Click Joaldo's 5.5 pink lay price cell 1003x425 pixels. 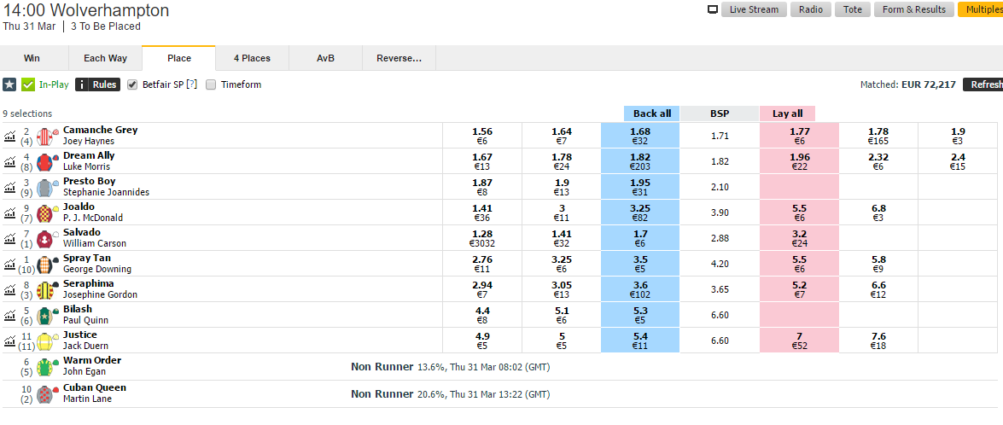[799, 212]
